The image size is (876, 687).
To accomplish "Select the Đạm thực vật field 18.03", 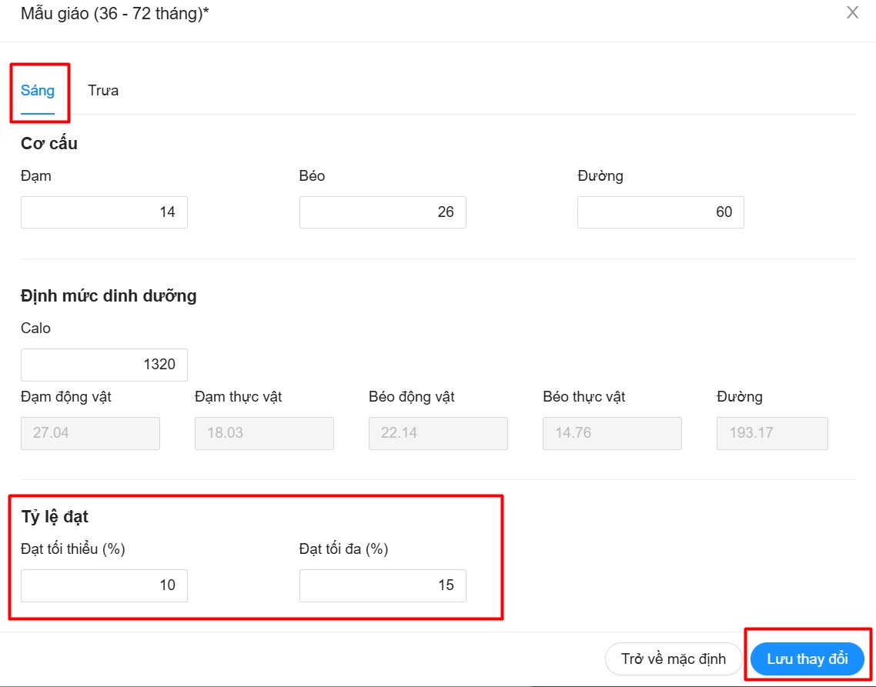I will [x=264, y=433].
